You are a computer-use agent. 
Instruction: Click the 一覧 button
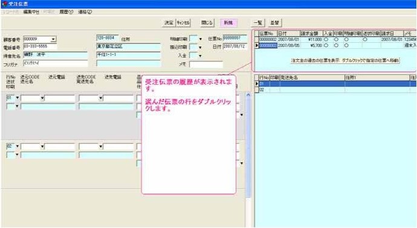pos(257,23)
